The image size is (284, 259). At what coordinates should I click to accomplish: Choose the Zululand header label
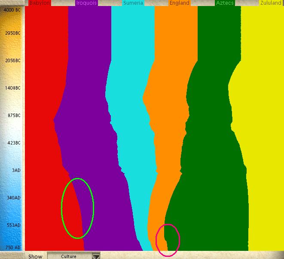[271, 3]
